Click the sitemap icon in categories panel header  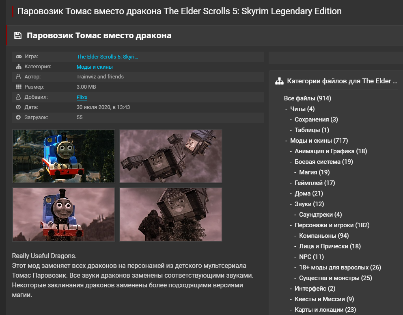279,81
